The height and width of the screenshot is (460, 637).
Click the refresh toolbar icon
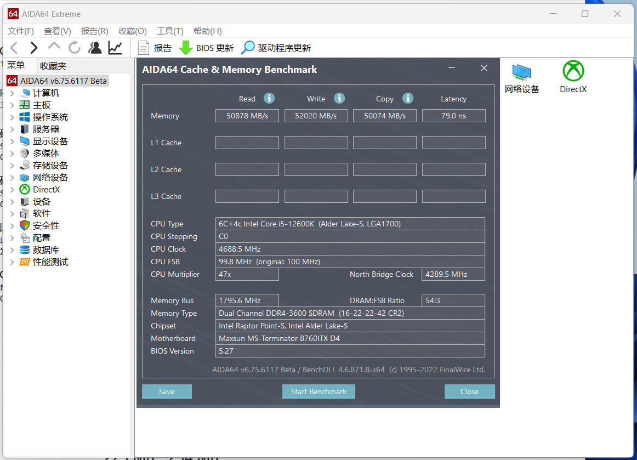click(75, 48)
